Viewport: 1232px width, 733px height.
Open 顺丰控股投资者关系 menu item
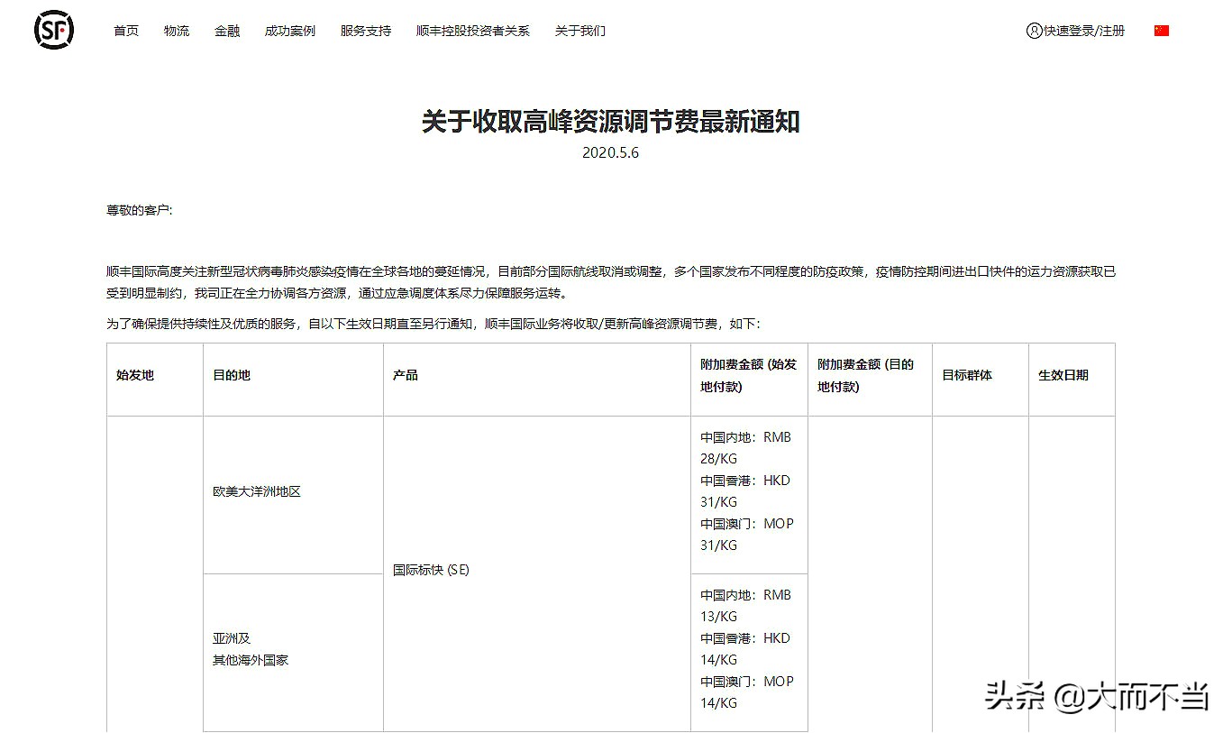(x=473, y=31)
